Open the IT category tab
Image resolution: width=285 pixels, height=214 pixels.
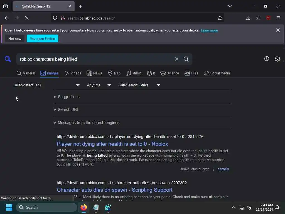[x=151, y=73]
